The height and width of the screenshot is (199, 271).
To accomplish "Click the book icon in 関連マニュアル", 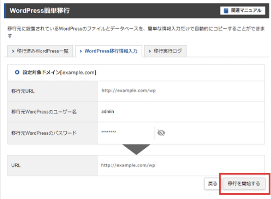I will click(226, 11).
